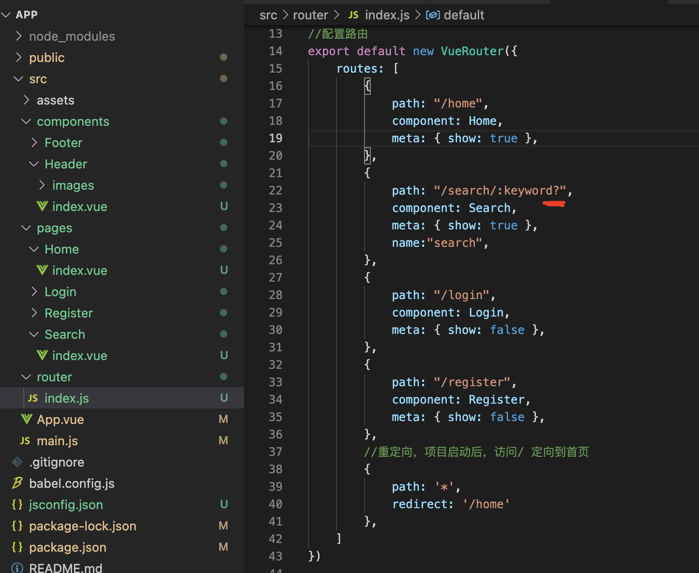The height and width of the screenshot is (573, 699).
Task: Expand the node_modules folder chevron
Action: click(18, 36)
